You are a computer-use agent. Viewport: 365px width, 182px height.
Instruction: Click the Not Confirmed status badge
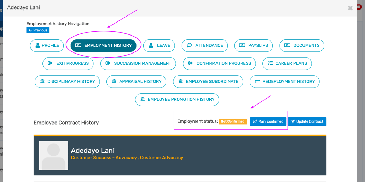(x=233, y=121)
